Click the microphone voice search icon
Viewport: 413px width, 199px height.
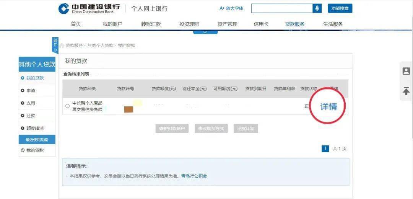pyautogui.click(x=317, y=8)
